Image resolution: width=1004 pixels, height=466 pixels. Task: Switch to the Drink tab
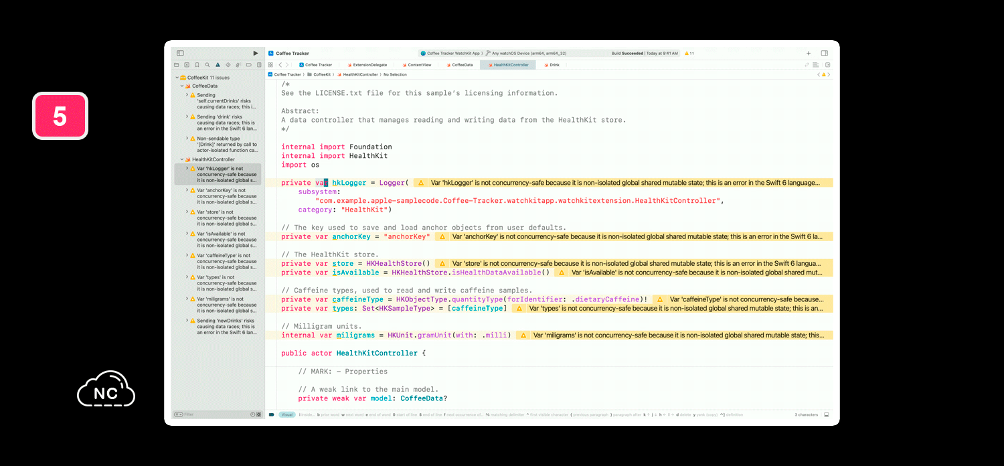click(552, 65)
